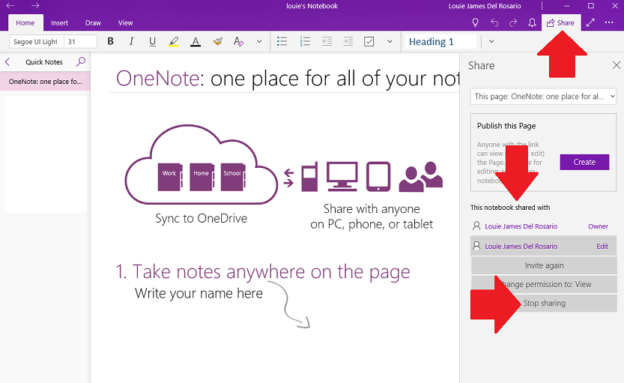Expand more font formatting options
Image resolution: width=624 pixels, height=383 pixels.
coord(259,41)
